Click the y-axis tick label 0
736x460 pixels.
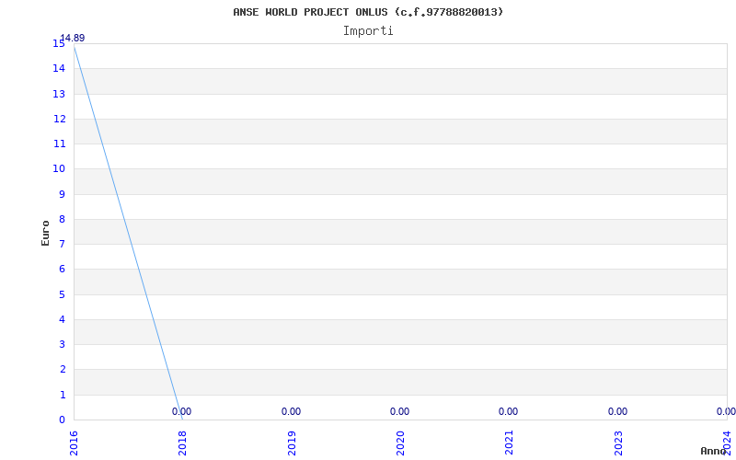[62, 420]
